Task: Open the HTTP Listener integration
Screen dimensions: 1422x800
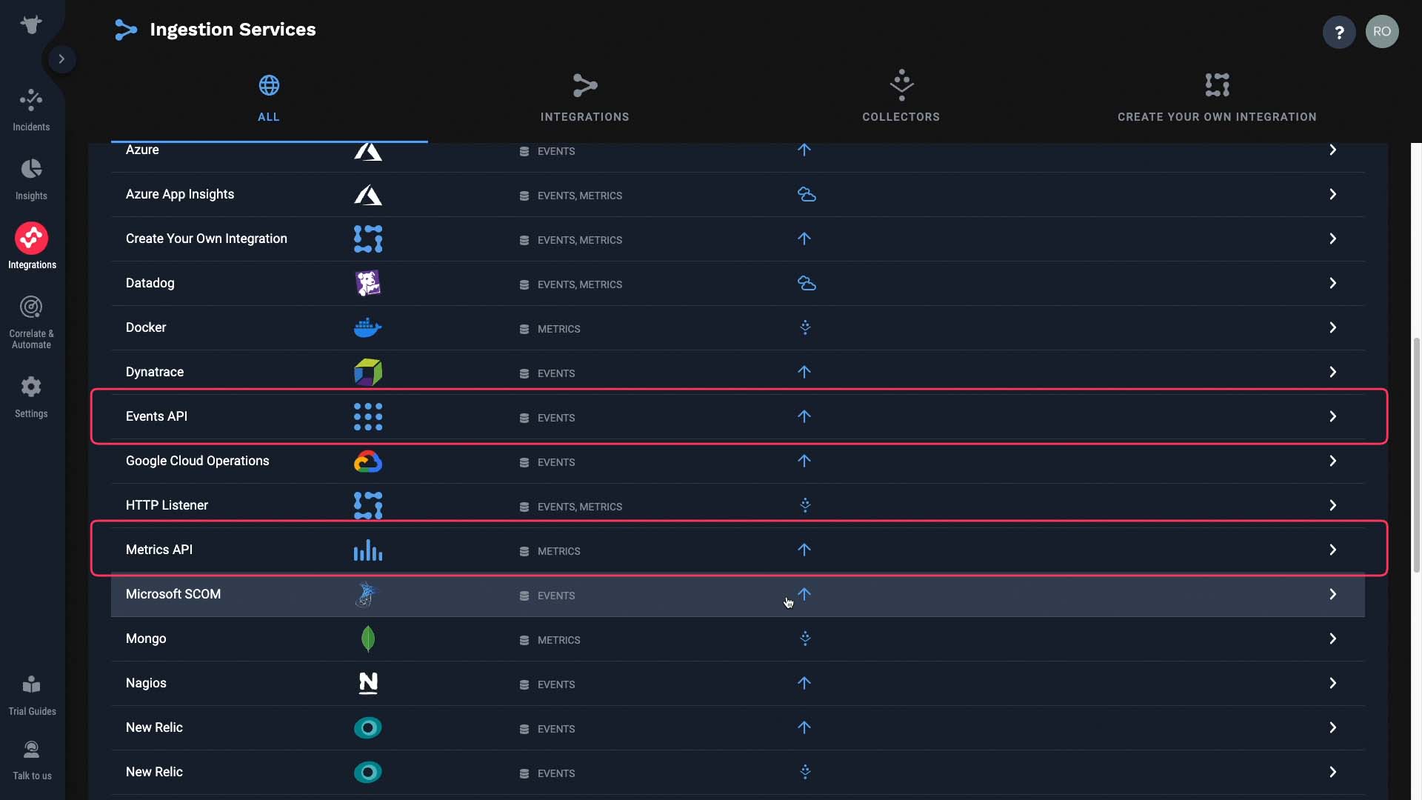Action: coord(738,505)
